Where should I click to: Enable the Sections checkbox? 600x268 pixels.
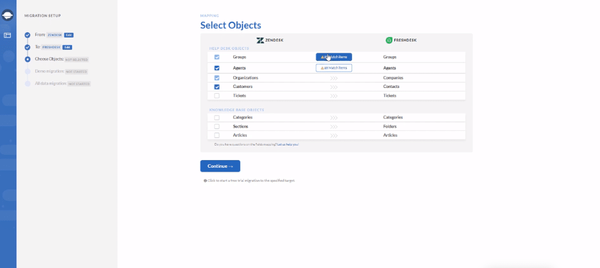tap(217, 126)
